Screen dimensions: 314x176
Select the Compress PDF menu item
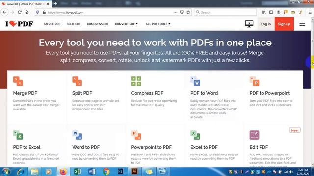pyautogui.click(x=98, y=24)
